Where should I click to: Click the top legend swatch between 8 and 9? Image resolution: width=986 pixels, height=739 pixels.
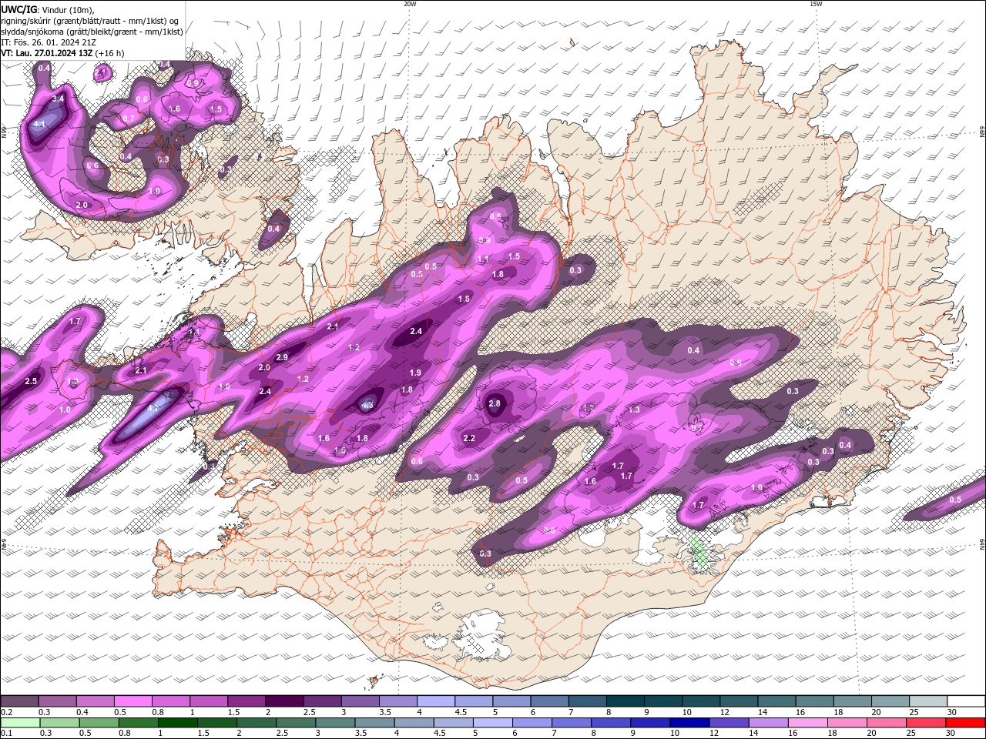coord(625,701)
